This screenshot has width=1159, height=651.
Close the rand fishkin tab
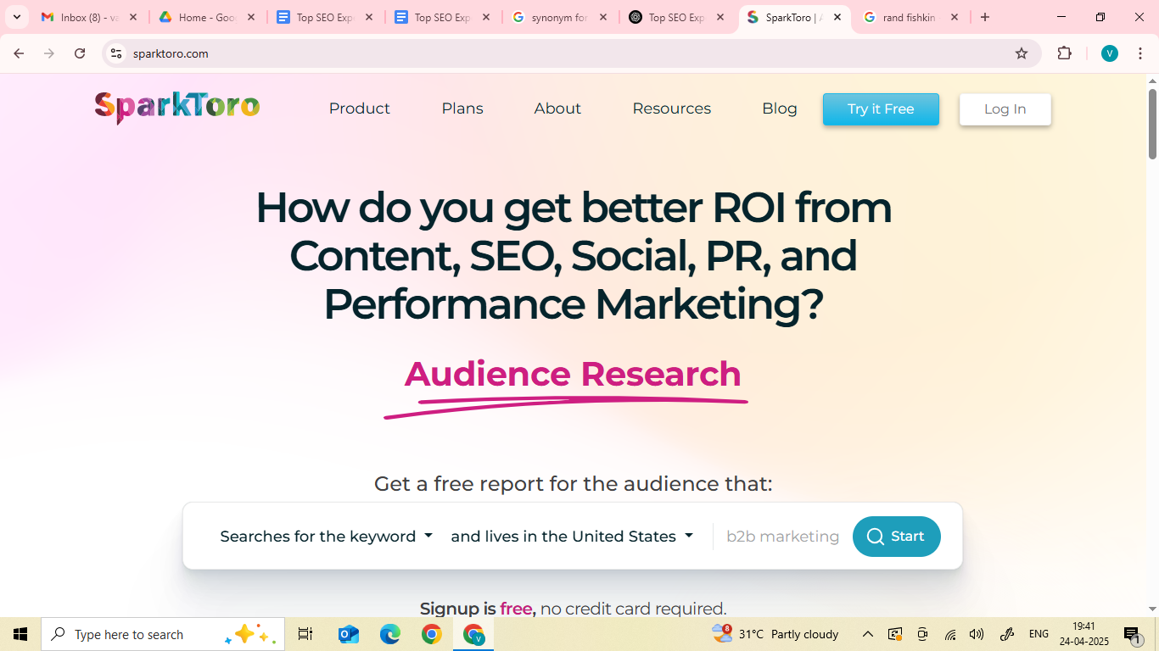point(955,17)
